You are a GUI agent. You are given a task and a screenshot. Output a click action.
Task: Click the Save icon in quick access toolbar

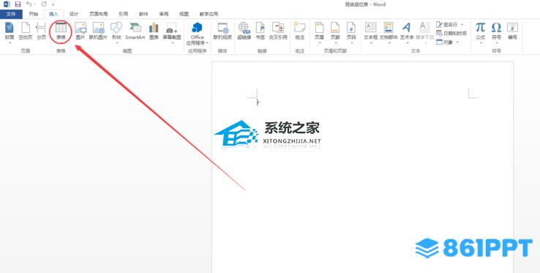pos(18,4)
